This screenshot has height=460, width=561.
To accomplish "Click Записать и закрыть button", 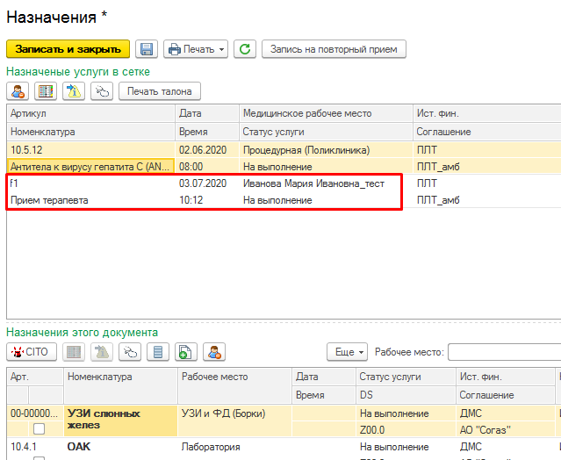I will click(x=68, y=49).
